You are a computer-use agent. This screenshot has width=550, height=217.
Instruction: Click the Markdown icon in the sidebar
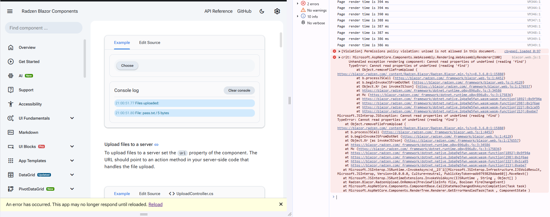click(11, 132)
